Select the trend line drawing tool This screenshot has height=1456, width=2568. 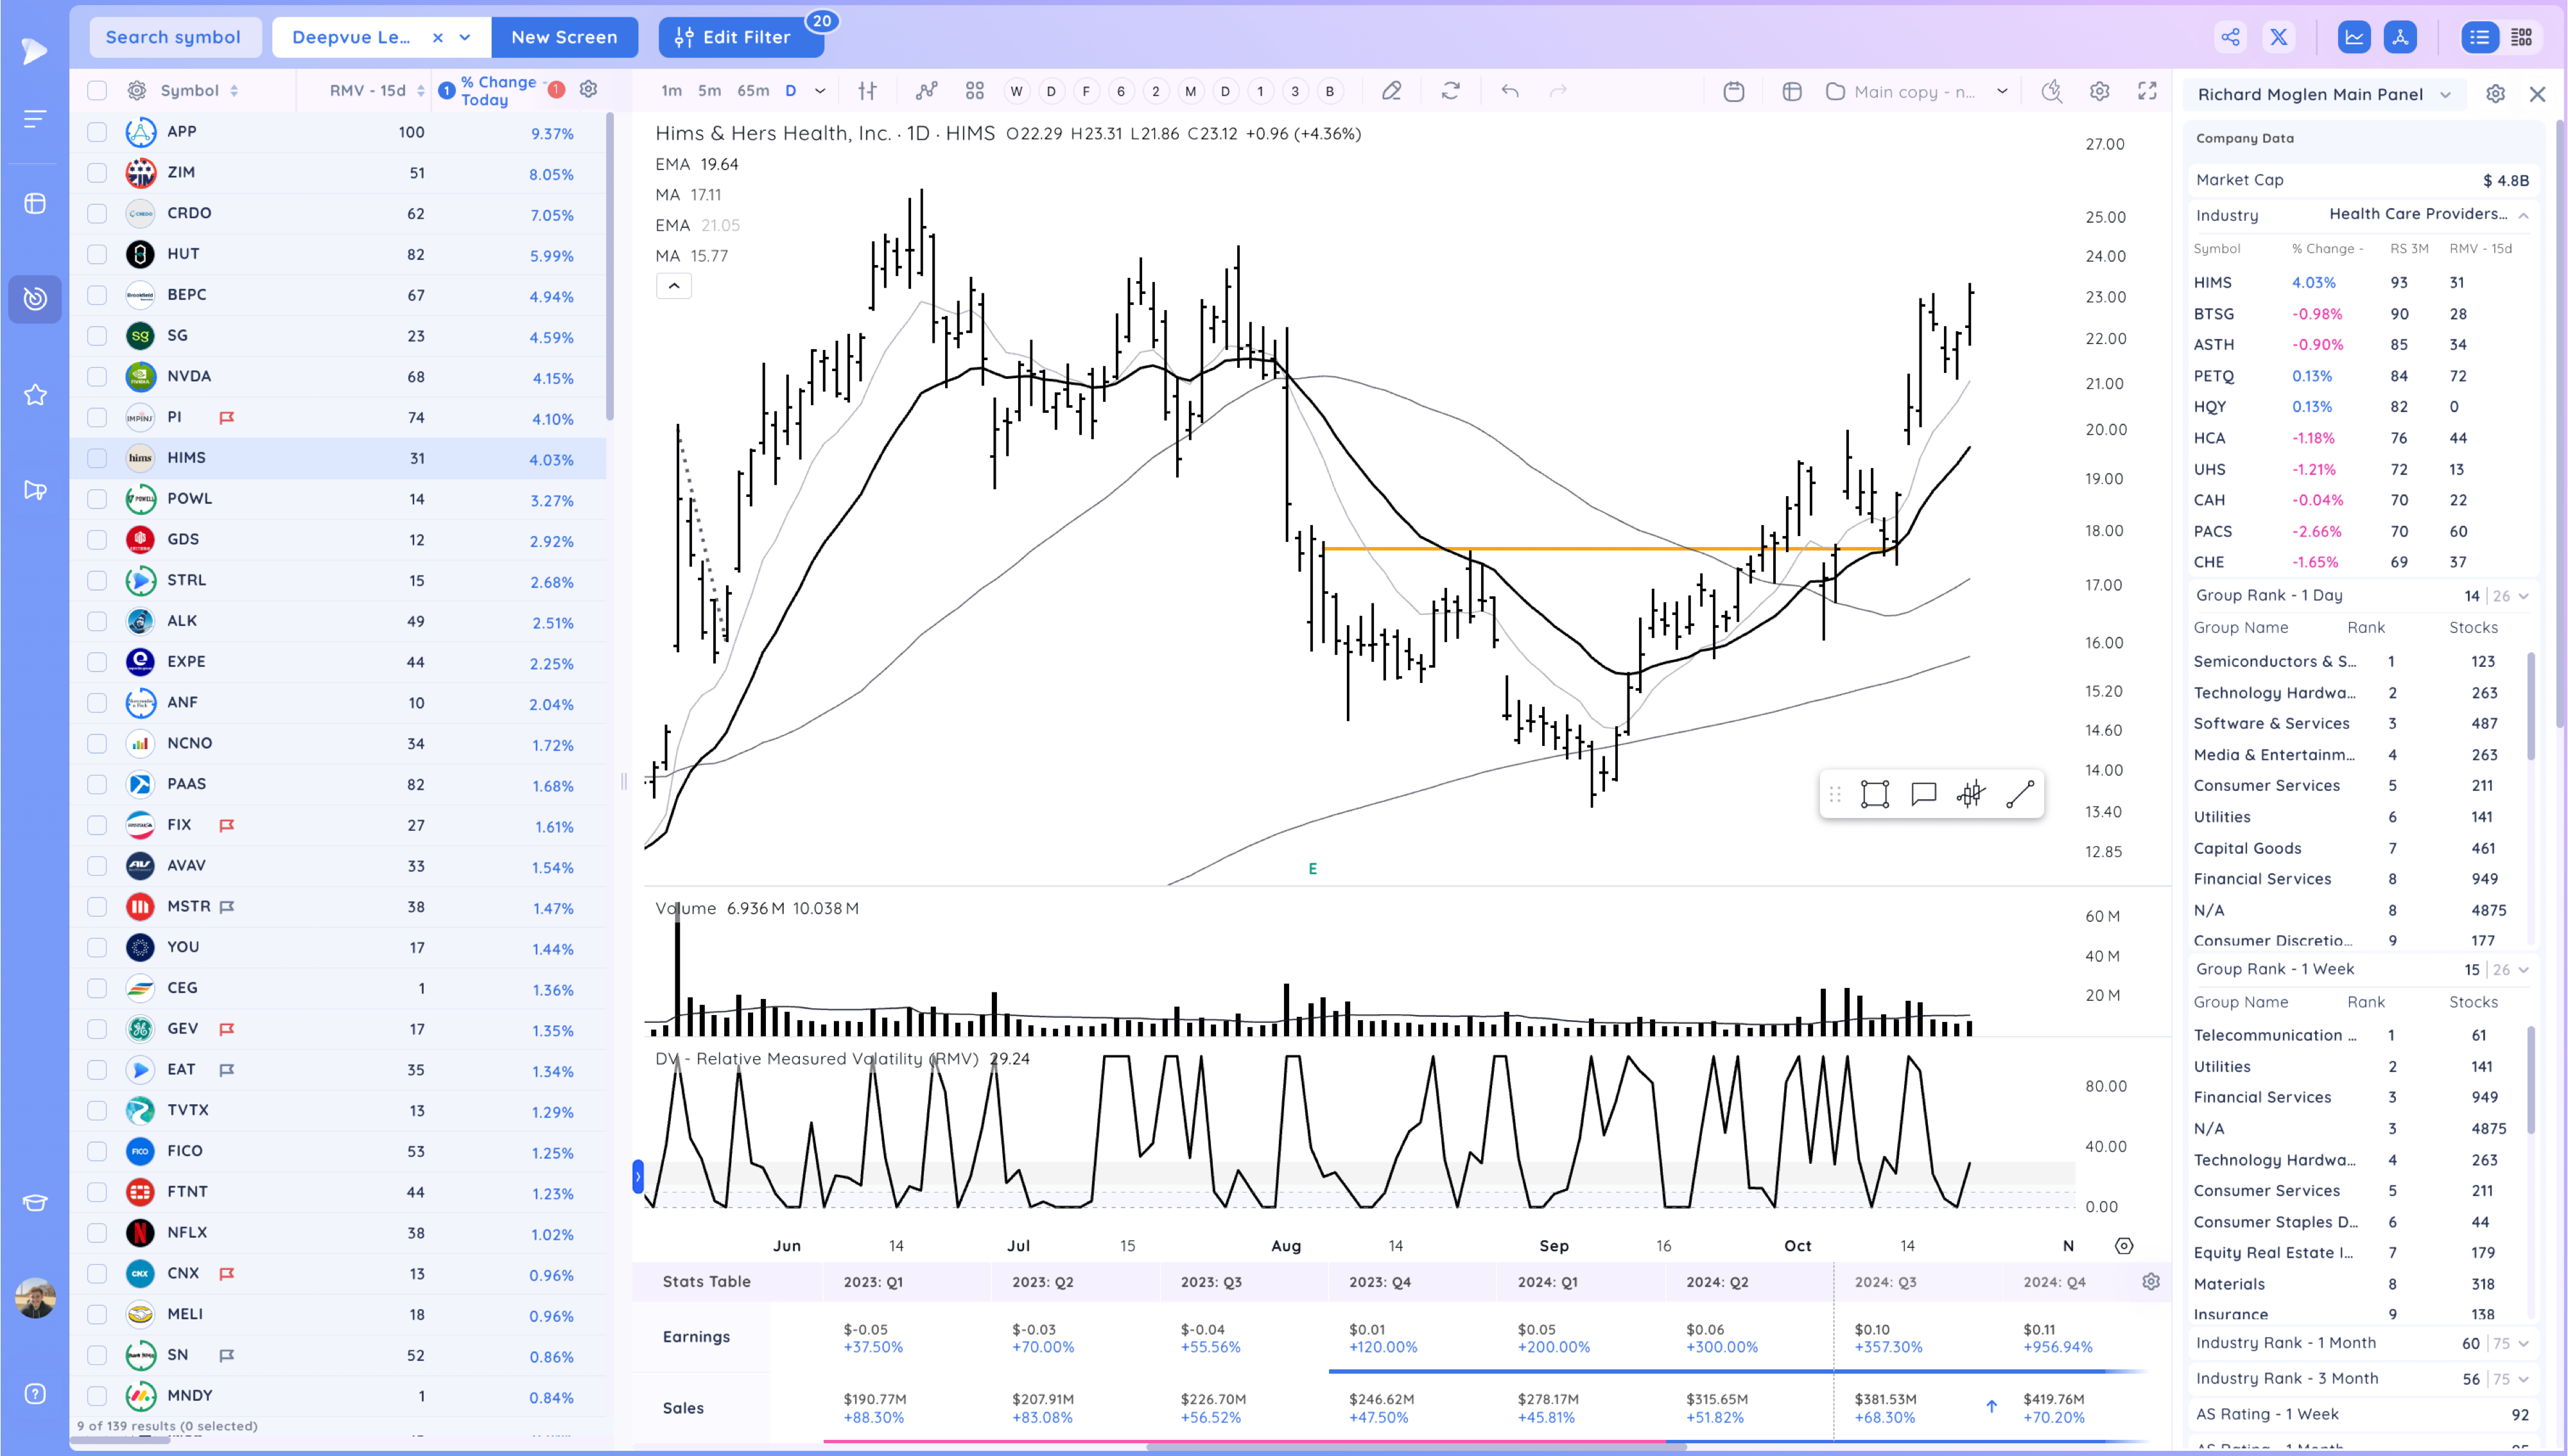click(2019, 794)
